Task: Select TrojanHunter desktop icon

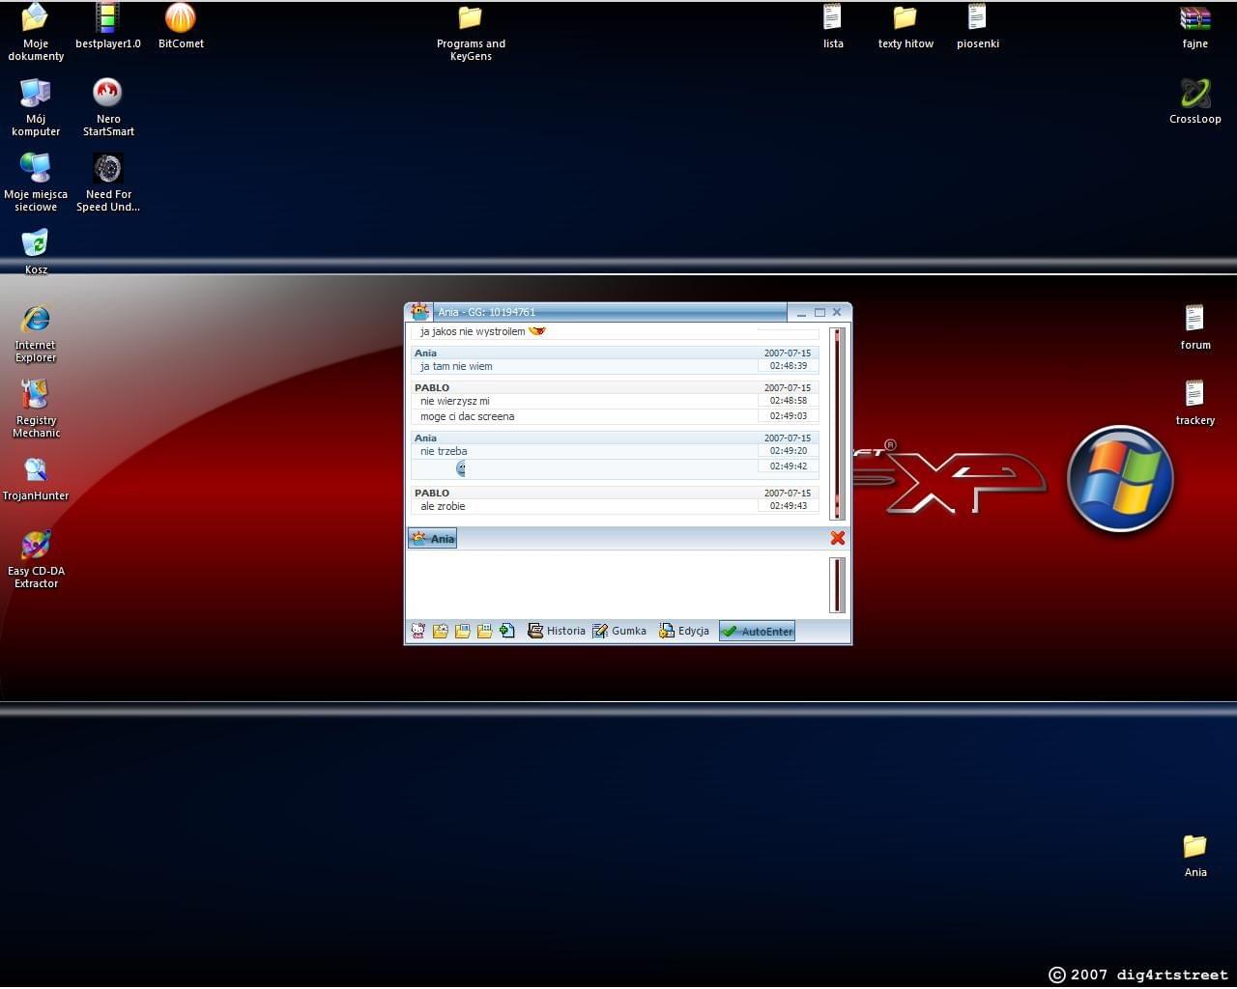Action: 36,478
